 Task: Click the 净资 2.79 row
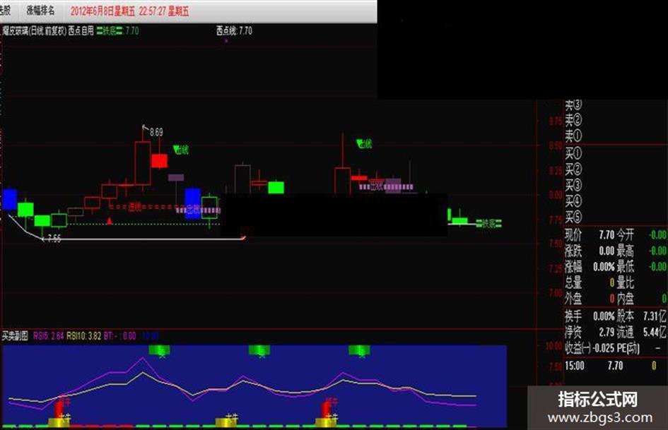590,332
